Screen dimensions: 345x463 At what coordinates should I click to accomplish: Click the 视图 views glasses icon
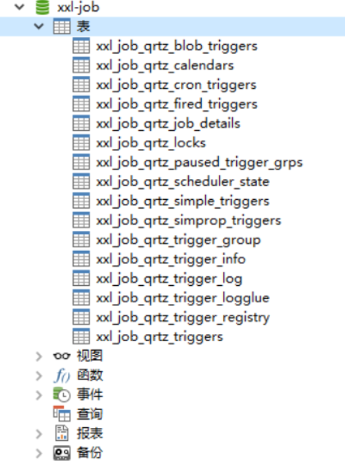62,356
